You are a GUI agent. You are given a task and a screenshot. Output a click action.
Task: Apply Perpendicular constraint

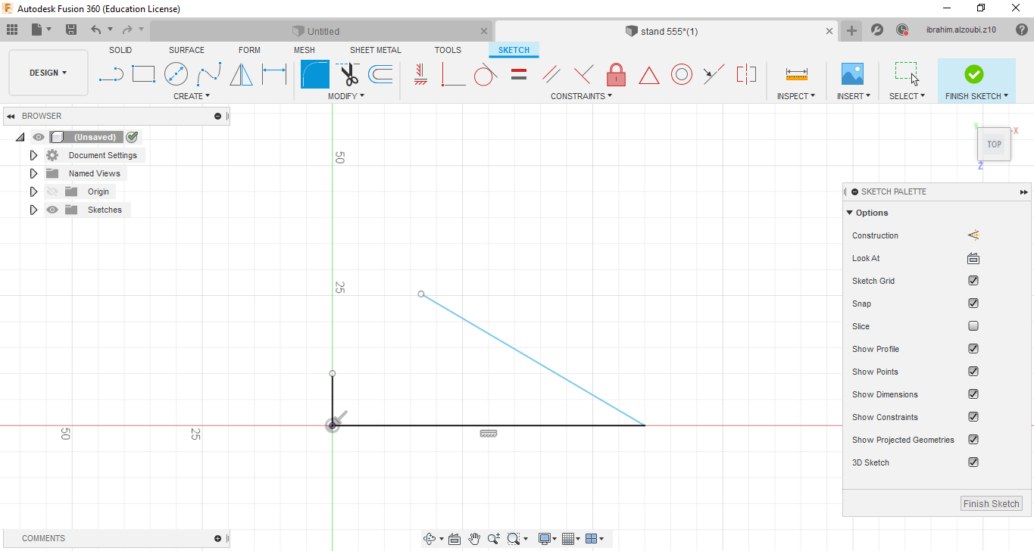583,74
